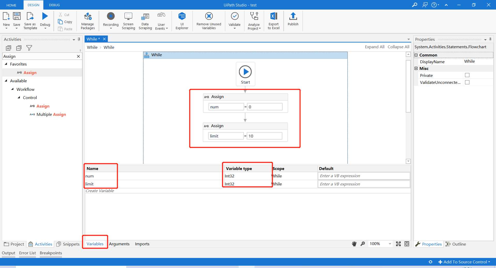The width and height of the screenshot is (496, 268).
Task: Collapse the Control tree node
Action: click(x=19, y=98)
